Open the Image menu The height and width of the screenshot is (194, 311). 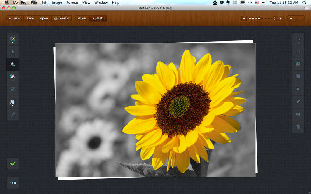[x=57, y=3]
